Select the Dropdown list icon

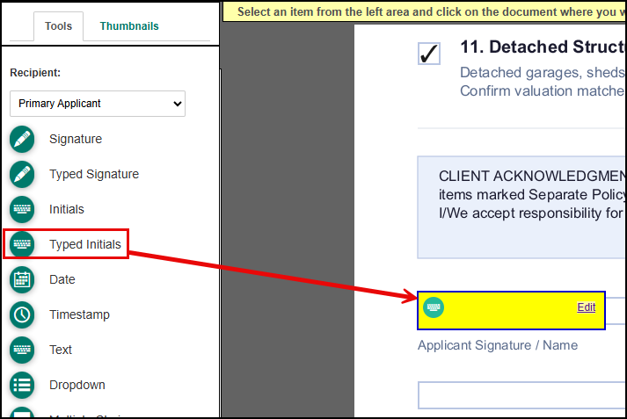click(22, 385)
